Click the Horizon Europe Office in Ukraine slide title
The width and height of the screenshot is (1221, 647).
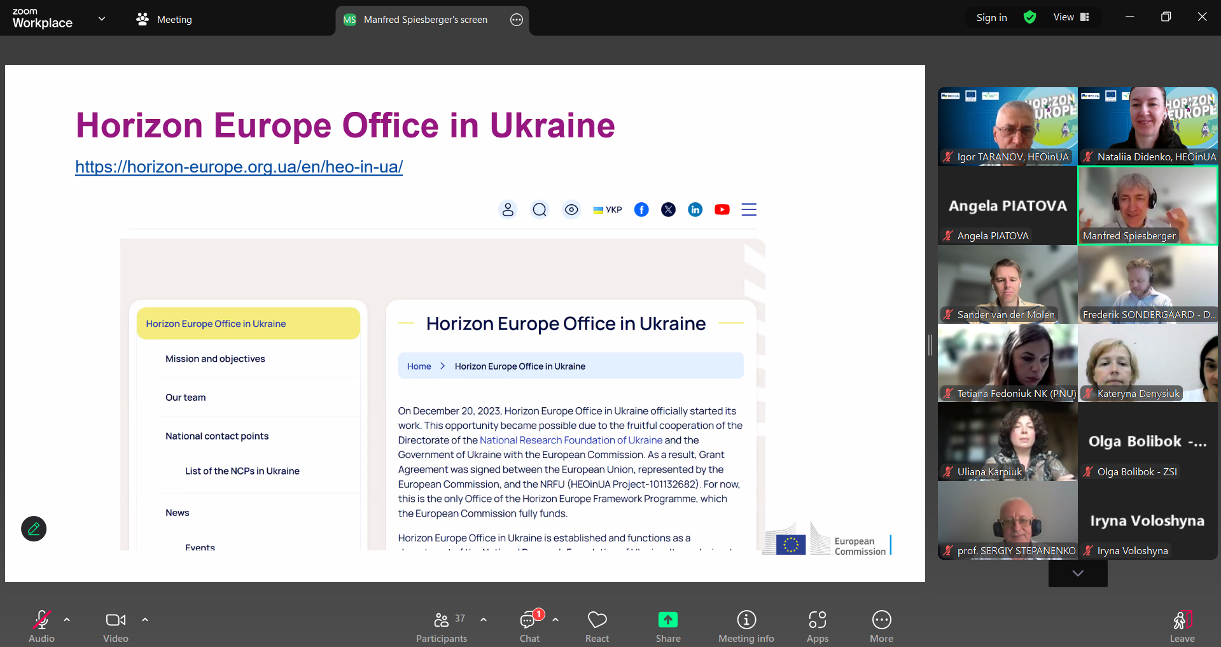[x=345, y=125]
